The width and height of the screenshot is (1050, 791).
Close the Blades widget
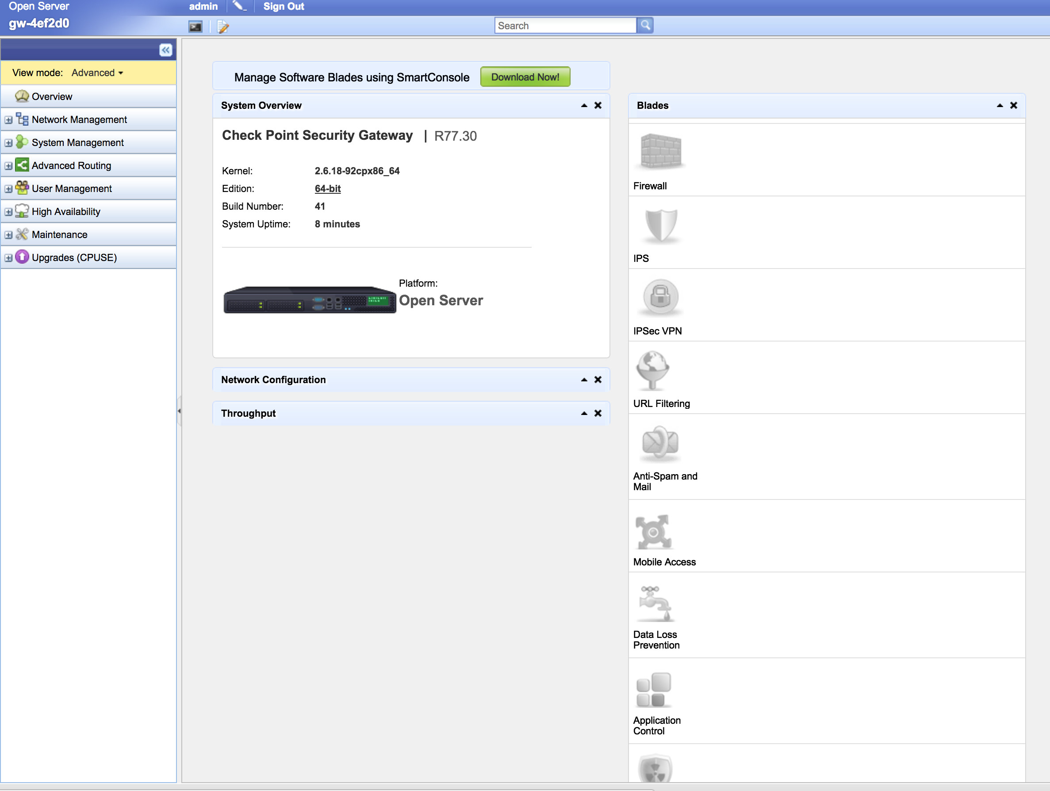pyautogui.click(x=1013, y=105)
